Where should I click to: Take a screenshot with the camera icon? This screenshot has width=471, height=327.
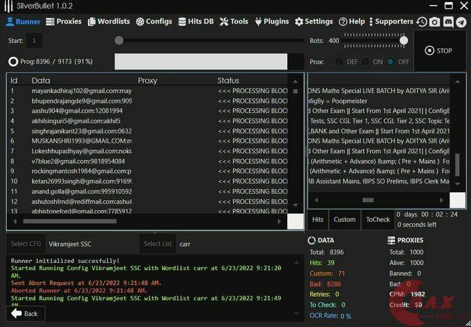434,22
